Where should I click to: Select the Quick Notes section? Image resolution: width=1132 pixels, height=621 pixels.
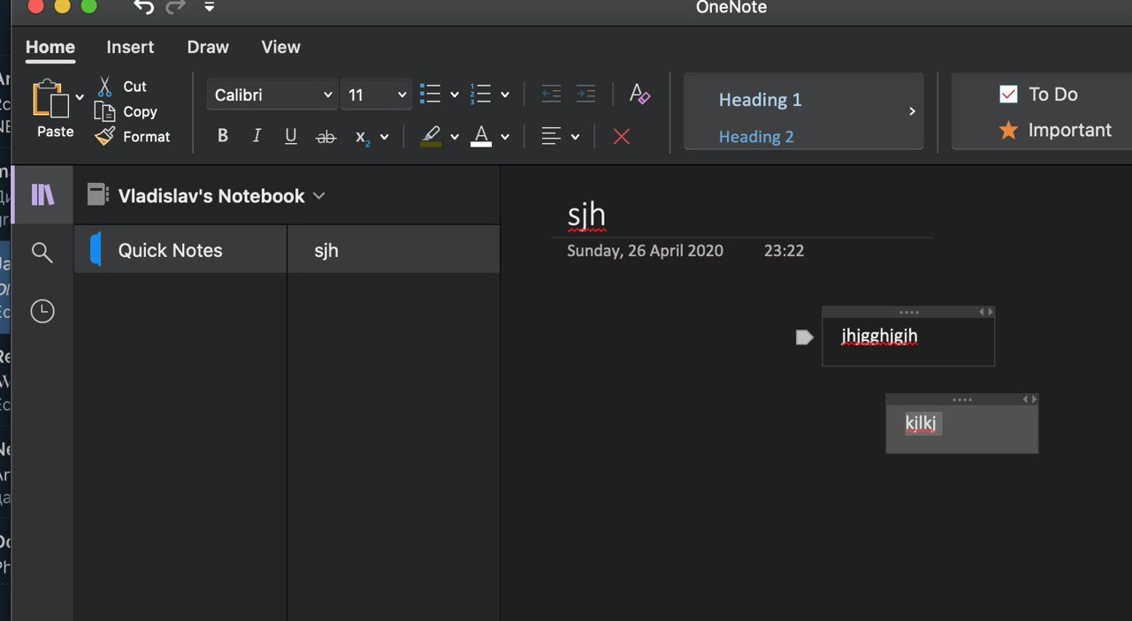coord(180,250)
